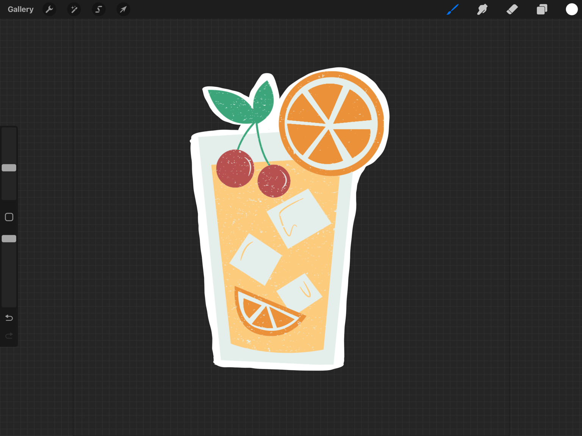
Task: Undo the last action
Action: coord(9,318)
